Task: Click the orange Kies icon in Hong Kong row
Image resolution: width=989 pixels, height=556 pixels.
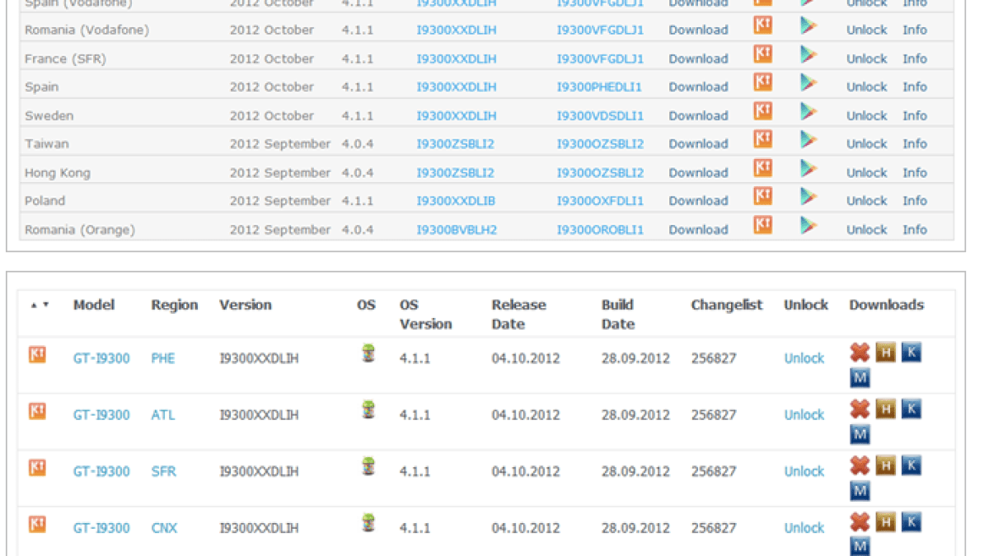Action: click(763, 167)
